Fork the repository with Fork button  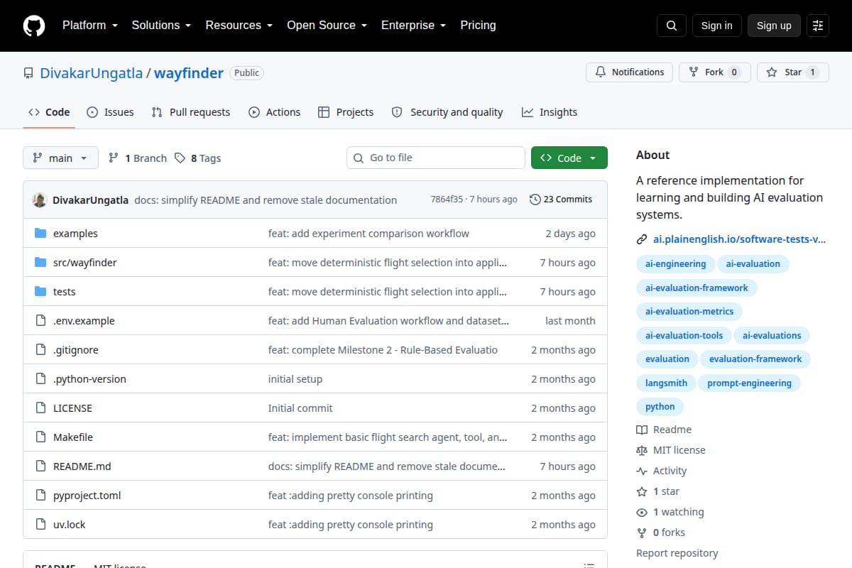point(714,72)
